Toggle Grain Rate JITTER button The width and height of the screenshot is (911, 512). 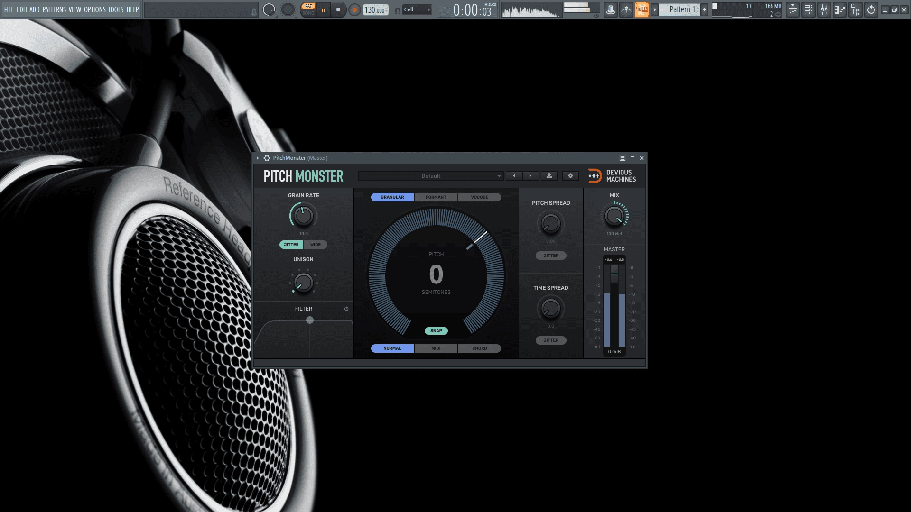click(291, 245)
